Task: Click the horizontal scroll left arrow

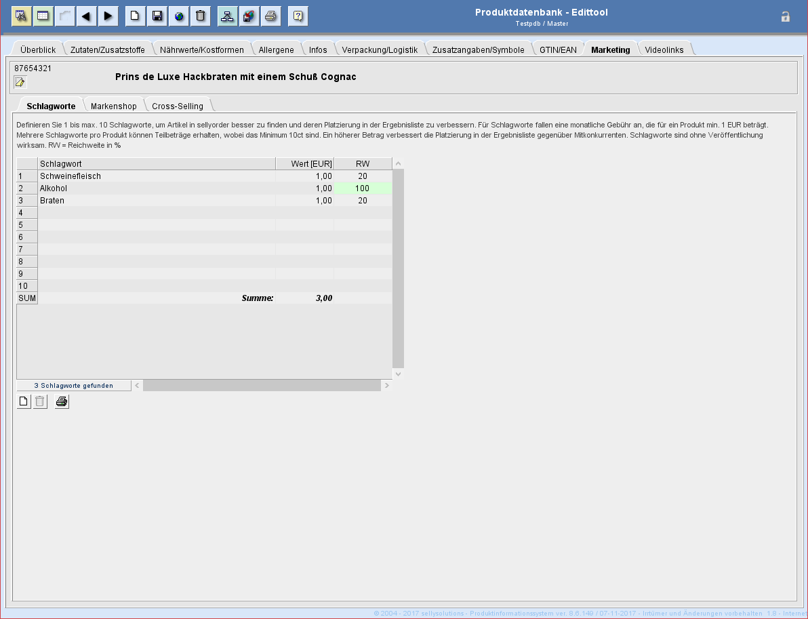Action: (137, 385)
